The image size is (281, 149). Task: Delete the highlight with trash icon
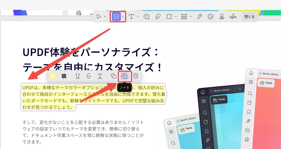point(136,76)
